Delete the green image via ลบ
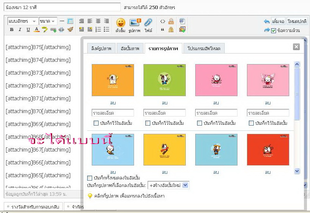 (165, 103)
